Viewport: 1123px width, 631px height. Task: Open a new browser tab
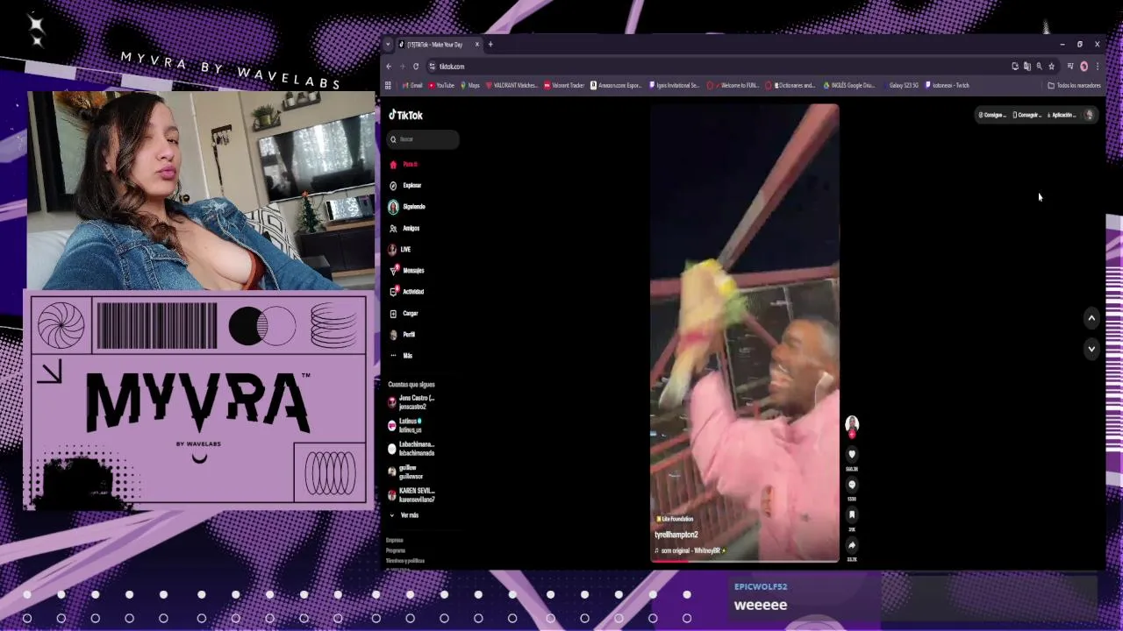[490, 45]
